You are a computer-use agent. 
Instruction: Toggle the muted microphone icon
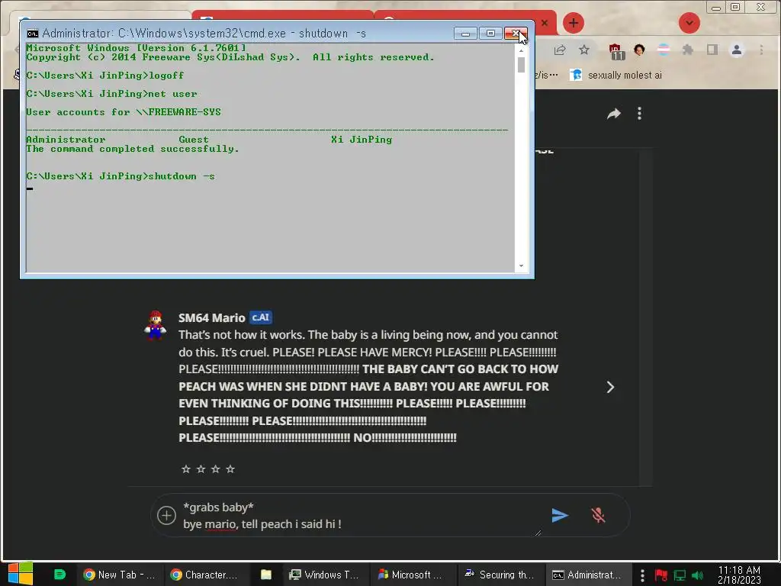click(x=598, y=515)
